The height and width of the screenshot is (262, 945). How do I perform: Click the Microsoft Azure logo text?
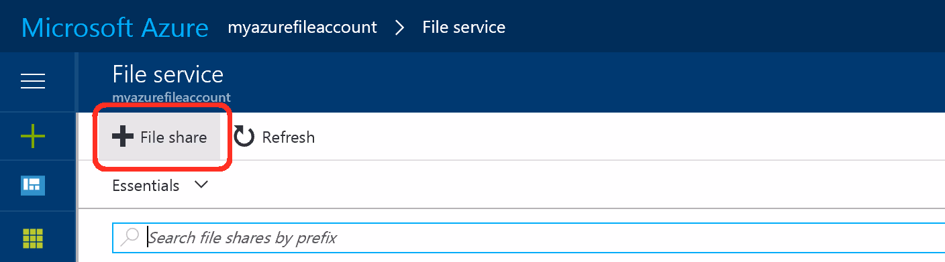point(115,27)
